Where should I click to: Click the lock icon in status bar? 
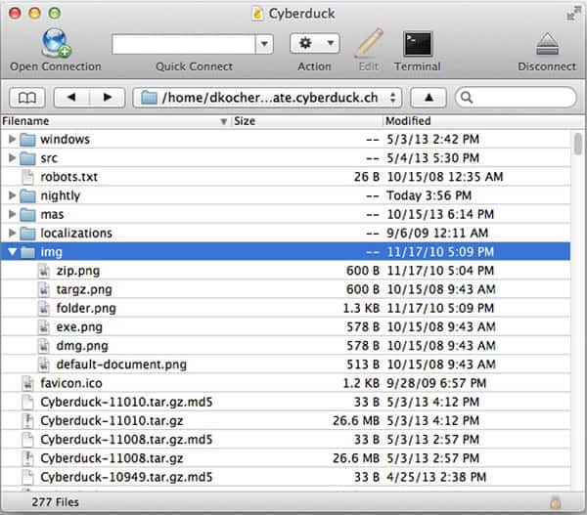tap(556, 502)
